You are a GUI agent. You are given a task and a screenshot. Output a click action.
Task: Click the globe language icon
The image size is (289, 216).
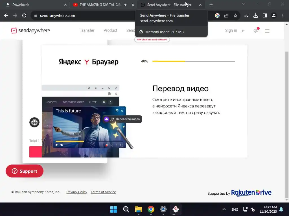(34, 122)
